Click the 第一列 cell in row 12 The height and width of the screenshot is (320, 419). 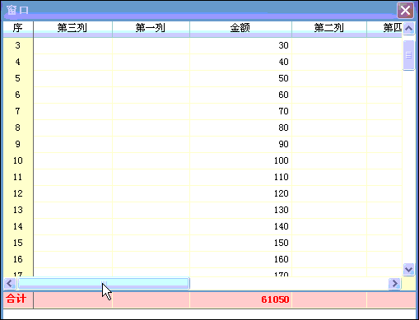coord(151,193)
